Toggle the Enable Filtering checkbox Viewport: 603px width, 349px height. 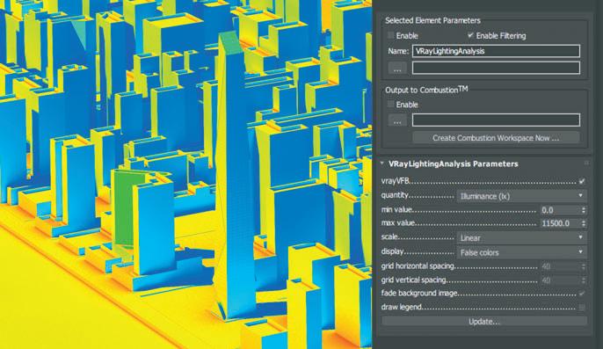(x=470, y=35)
